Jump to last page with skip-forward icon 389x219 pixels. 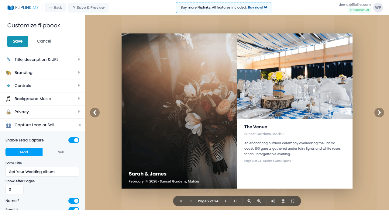coord(235,201)
